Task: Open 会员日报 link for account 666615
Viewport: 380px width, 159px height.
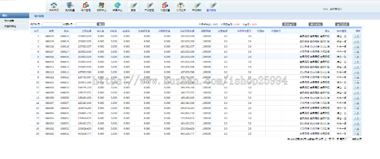Action: click(x=325, y=62)
